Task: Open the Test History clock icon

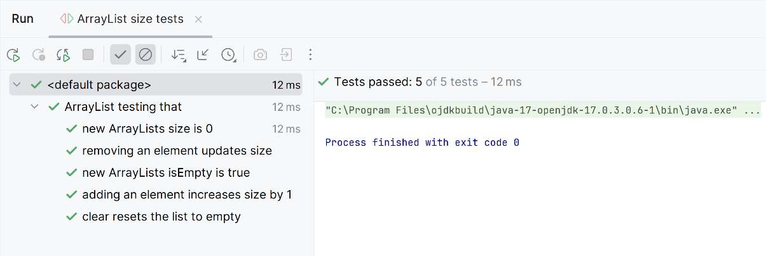Action: pos(228,55)
